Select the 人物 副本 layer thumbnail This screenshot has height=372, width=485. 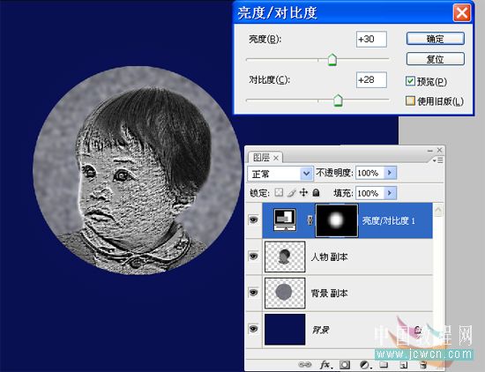[x=285, y=257]
